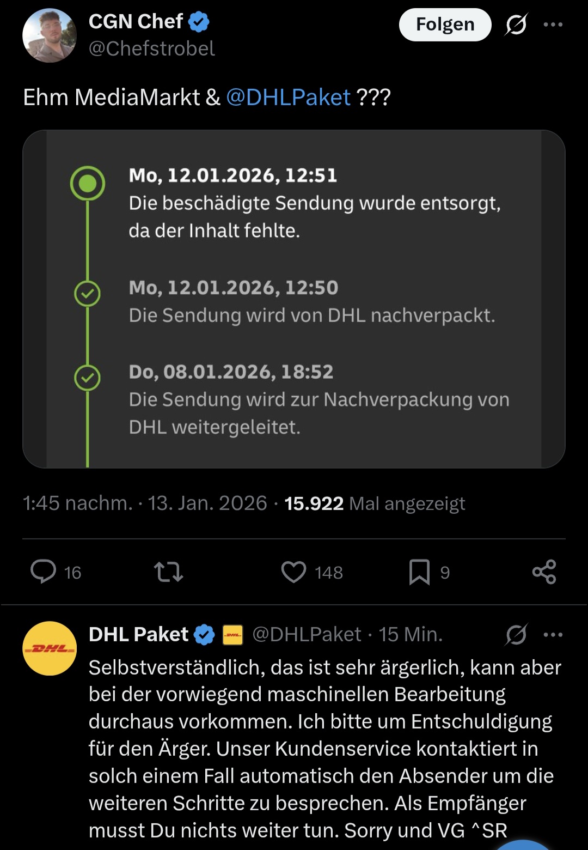This screenshot has height=850, width=588.
Task: Open the three-dot menu on the main post
Action: [x=553, y=25]
